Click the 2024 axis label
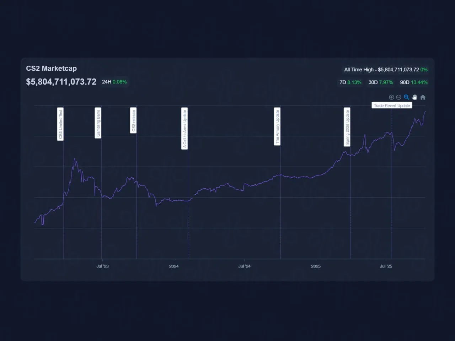Screen dimensions: 455x341 (174, 266)
